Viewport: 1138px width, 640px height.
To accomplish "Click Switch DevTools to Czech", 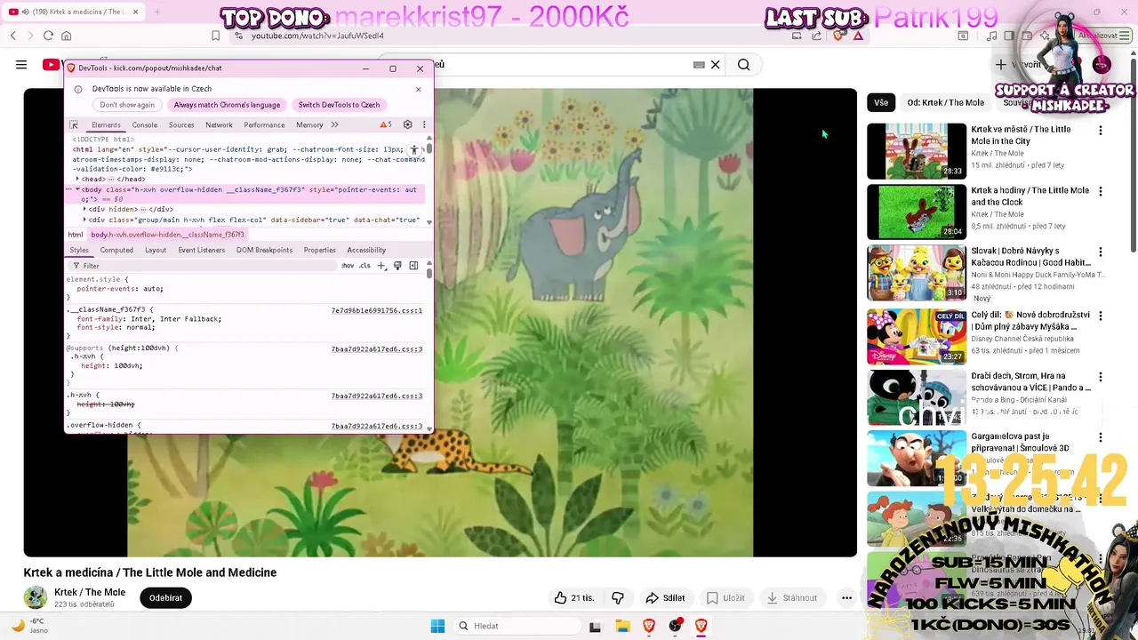I will click(339, 105).
